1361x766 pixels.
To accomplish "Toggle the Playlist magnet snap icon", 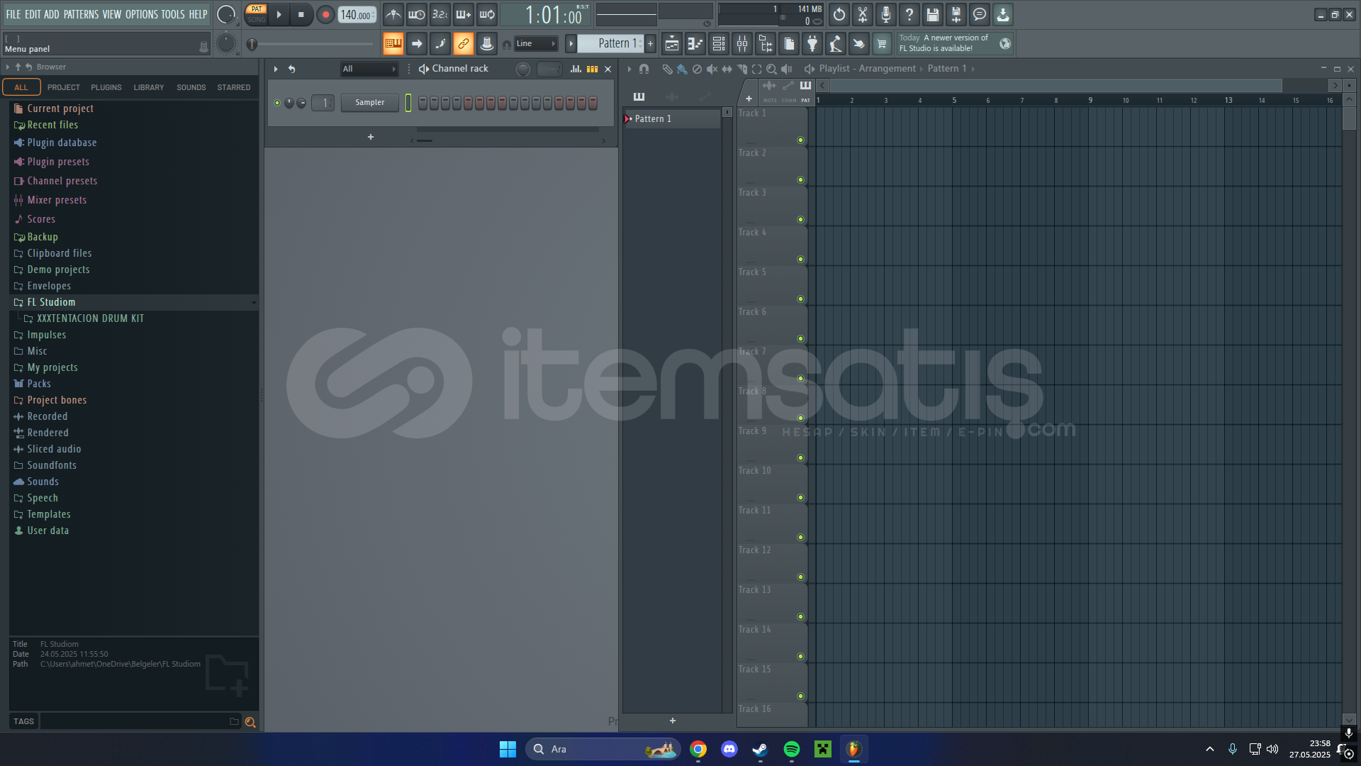I will click(x=644, y=69).
